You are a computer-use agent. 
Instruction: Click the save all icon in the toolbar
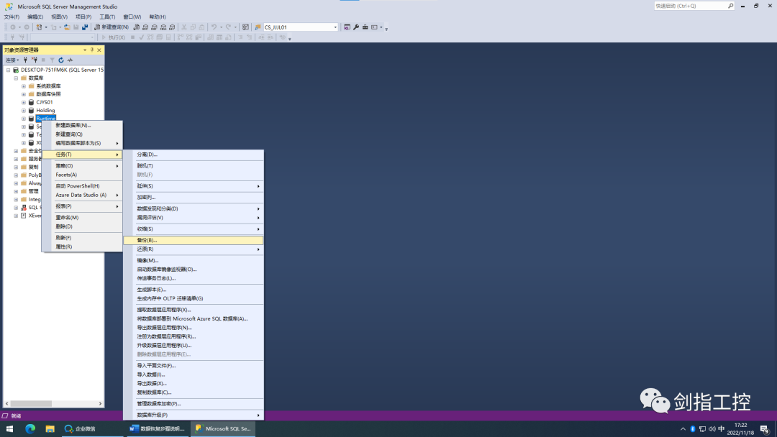(85, 27)
